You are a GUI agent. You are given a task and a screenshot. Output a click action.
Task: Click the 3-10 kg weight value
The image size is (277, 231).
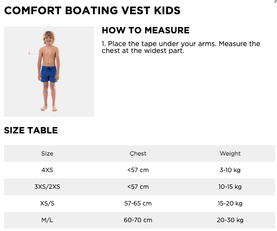tap(230, 170)
